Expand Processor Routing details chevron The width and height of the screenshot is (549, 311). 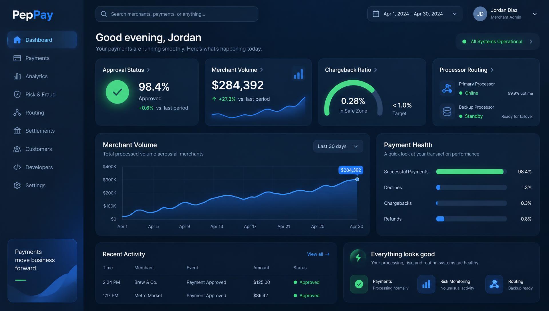[x=492, y=70]
